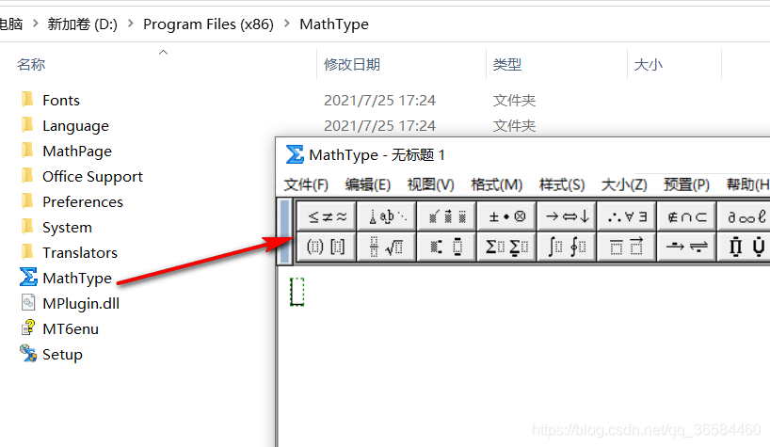This screenshot has width=770, height=447.
Task: Select the System folder icon
Action: click(x=28, y=226)
